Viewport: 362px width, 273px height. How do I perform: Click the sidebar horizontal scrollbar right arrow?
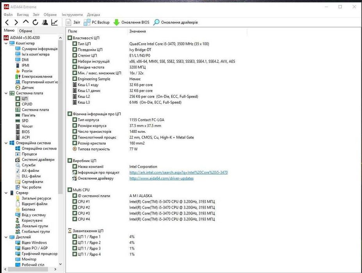tap(55, 269)
